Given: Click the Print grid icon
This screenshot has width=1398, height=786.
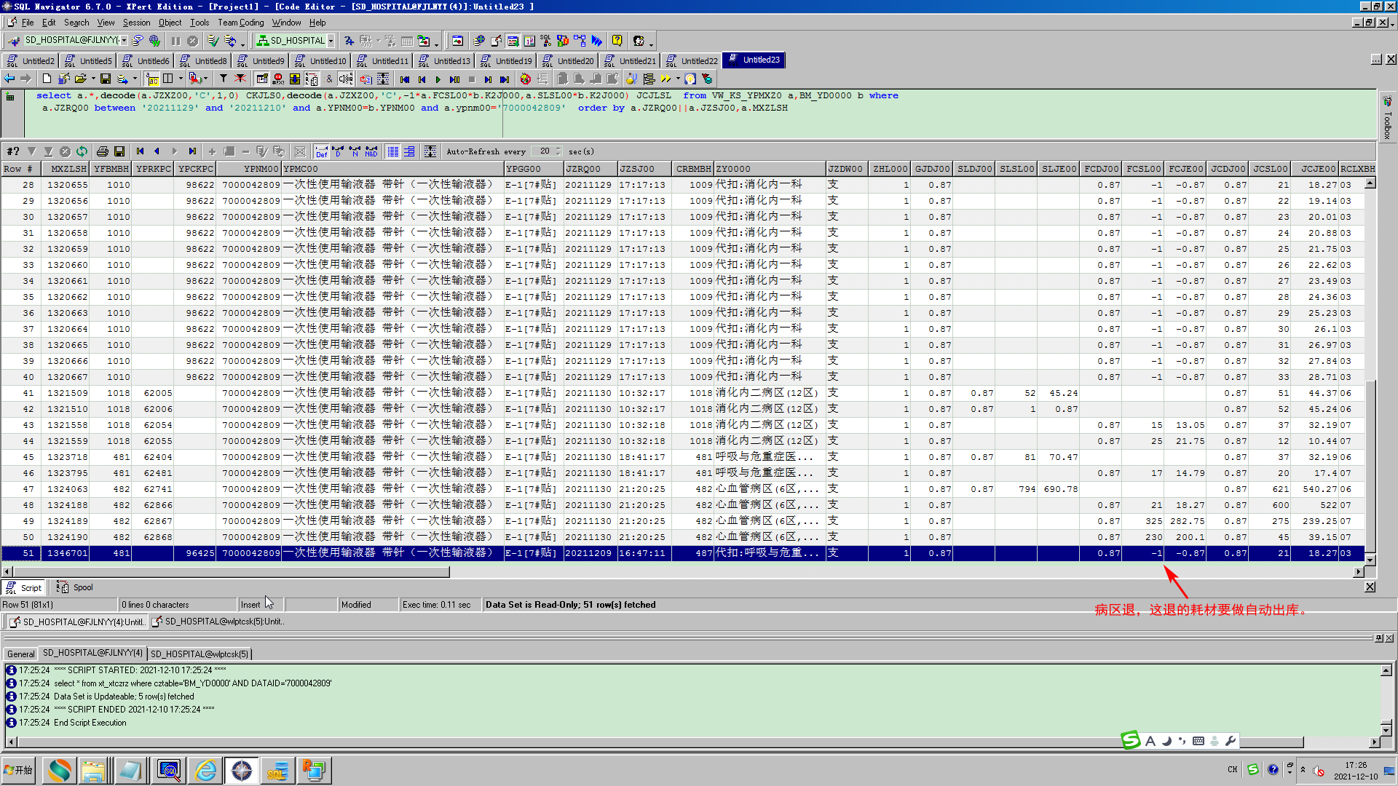Looking at the screenshot, I should [103, 151].
